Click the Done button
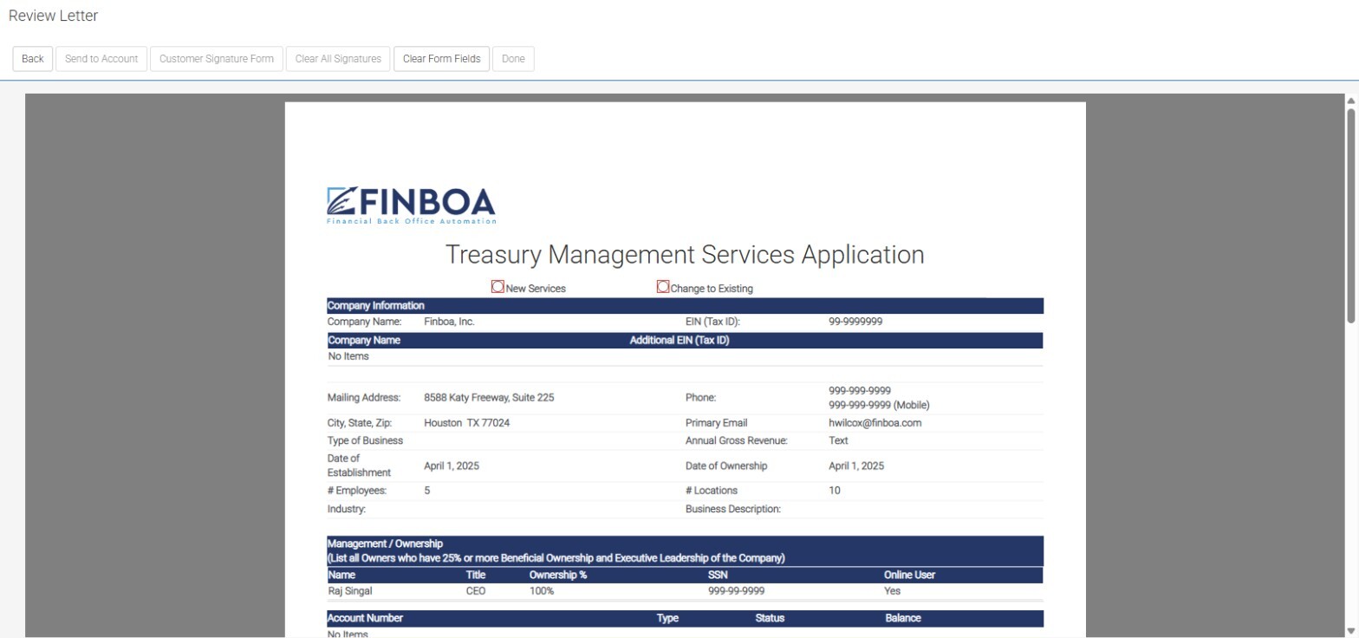 [x=513, y=59]
